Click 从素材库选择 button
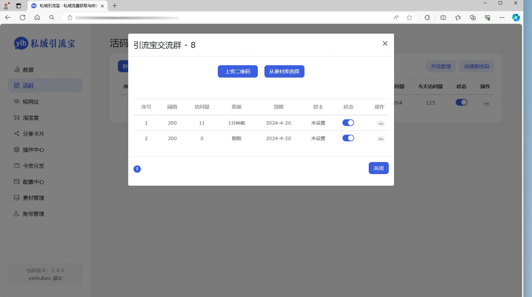 pos(284,71)
